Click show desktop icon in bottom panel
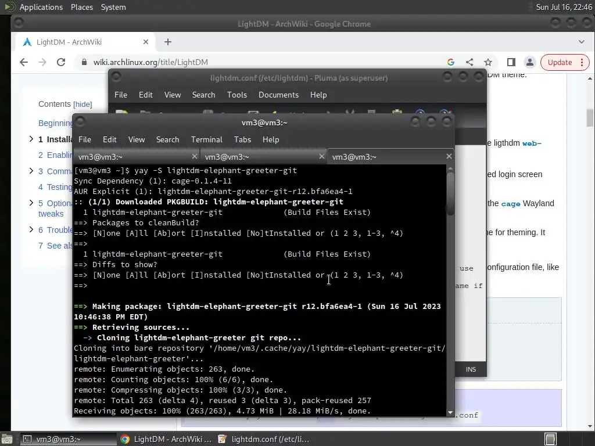595x446 pixels. 6,439
